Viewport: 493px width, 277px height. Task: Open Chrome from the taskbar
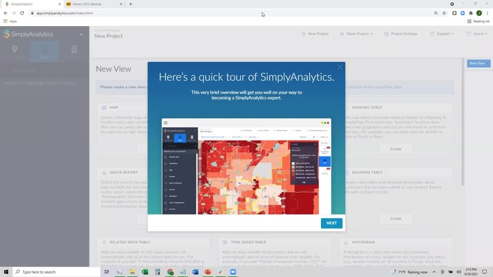point(171,272)
